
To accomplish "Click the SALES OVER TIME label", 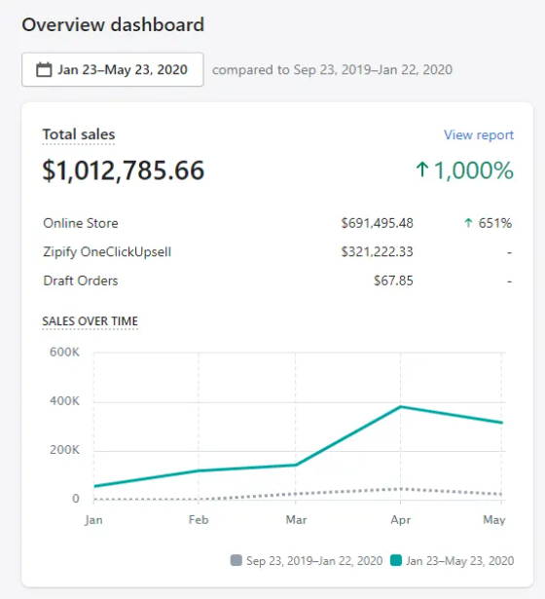I will pyautogui.click(x=91, y=320).
